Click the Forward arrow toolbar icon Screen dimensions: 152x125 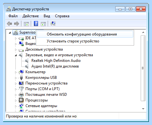click(x=17, y=24)
